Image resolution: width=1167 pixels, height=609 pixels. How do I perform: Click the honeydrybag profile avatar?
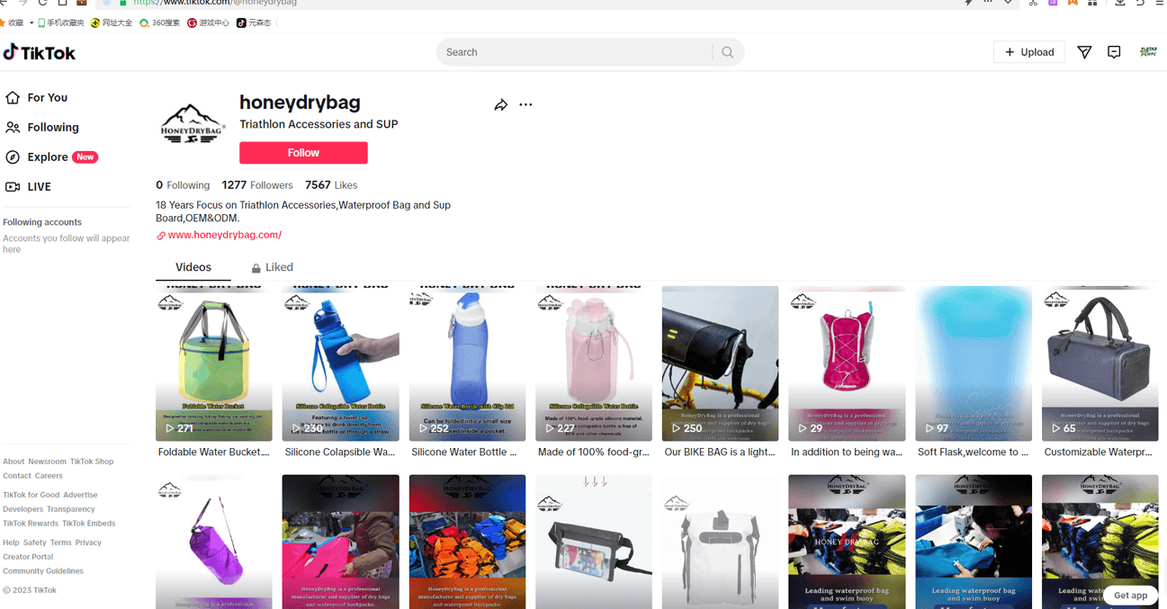[192, 126]
